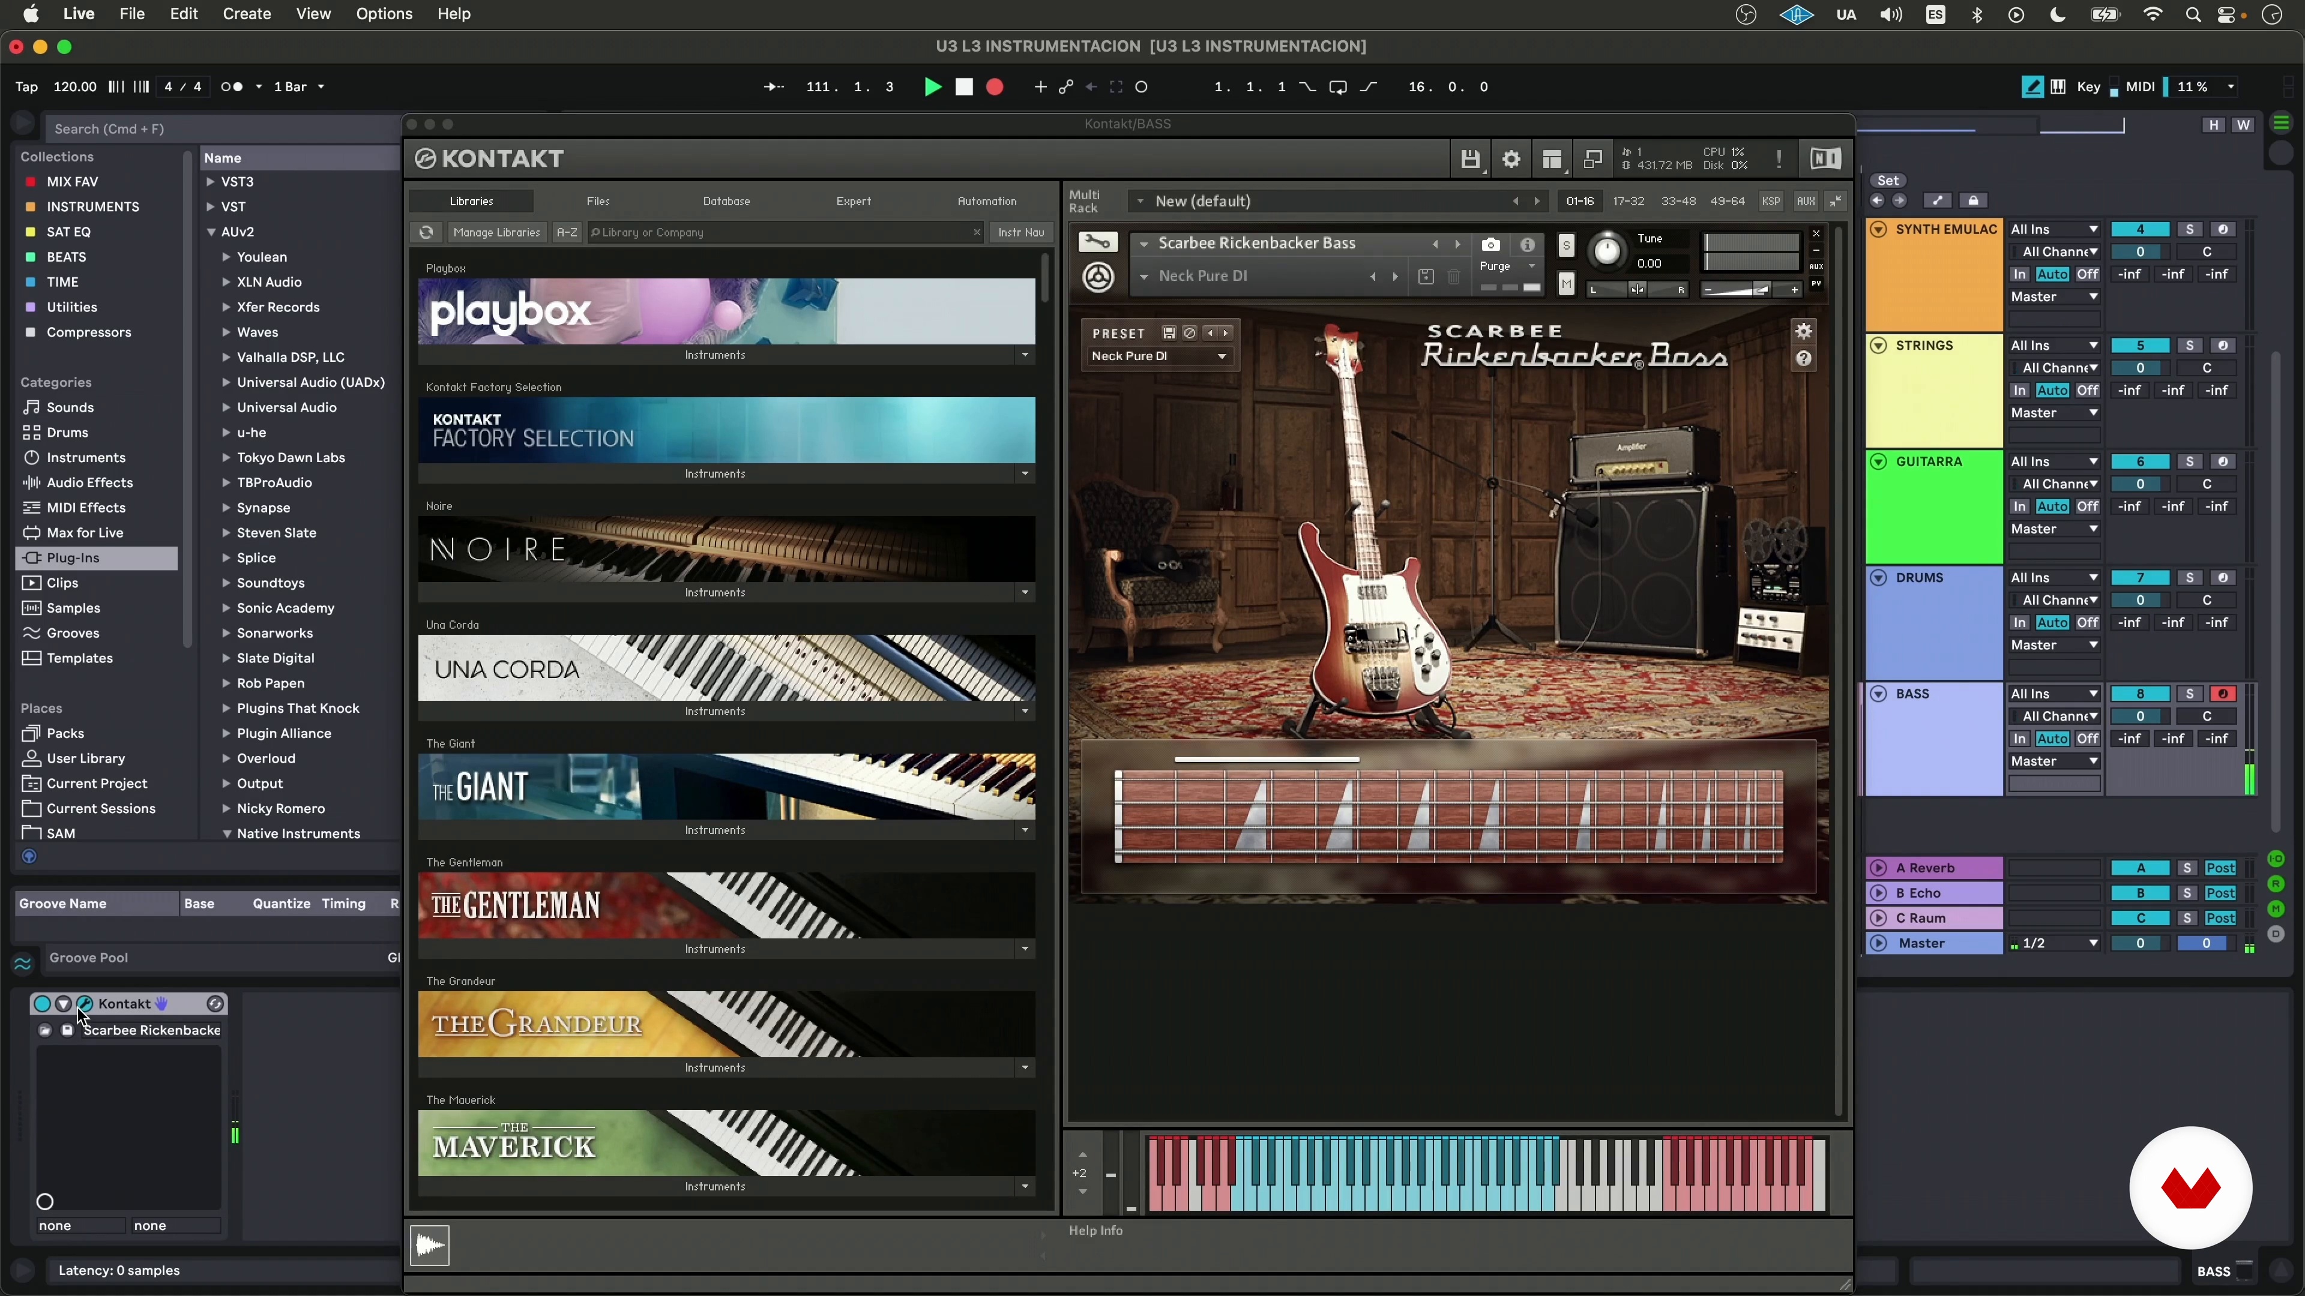The height and width of the screenshot is (1296, 2305).
Task: Solo the BASS track
Action: [2190, 694]
